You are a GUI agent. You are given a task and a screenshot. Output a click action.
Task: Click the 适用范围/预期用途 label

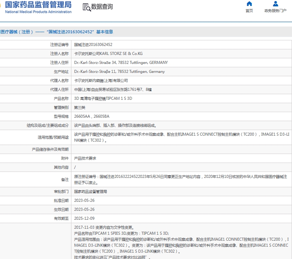click(x=53, y=138)
